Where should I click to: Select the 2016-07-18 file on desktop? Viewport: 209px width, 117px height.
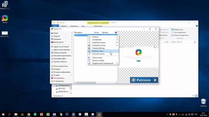click(x=5, y=34)
